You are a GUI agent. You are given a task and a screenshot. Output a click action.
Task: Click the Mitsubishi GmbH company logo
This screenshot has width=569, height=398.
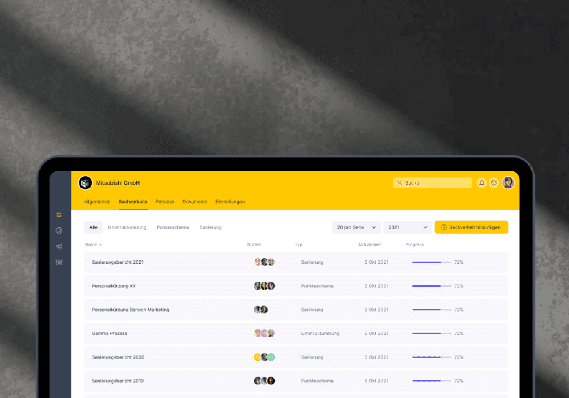[86, 183]
